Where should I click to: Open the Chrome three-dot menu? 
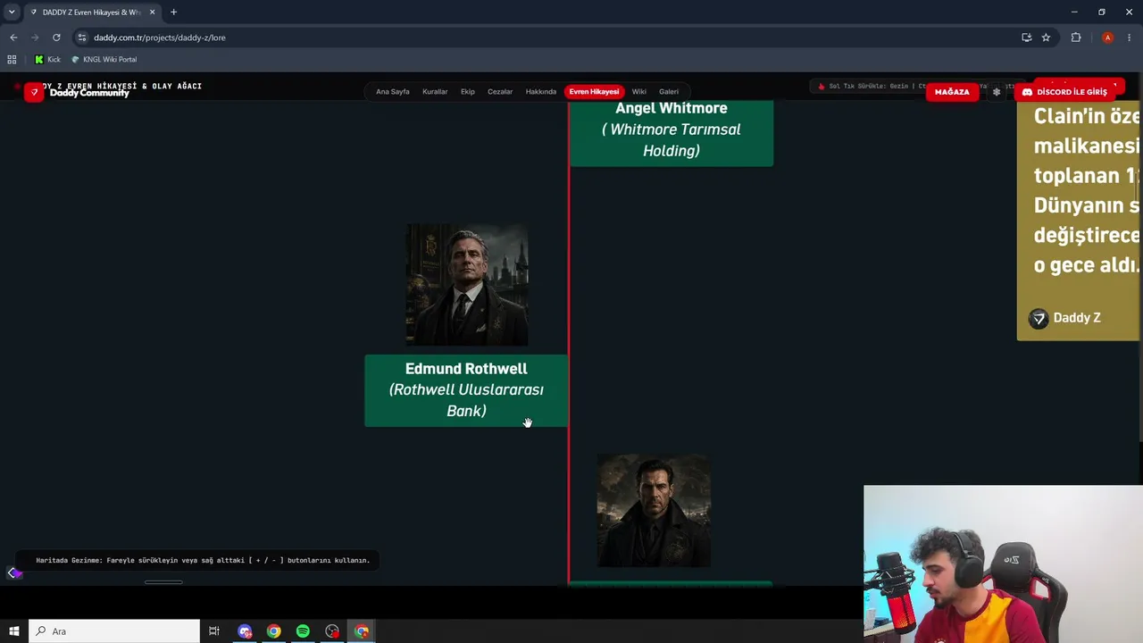(1129, 38)
